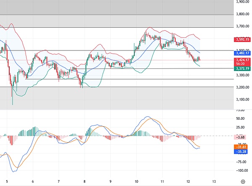Click the 3,100.00 price scale label
Viewport: 252px width, 186px height.
tap(242, 100)
